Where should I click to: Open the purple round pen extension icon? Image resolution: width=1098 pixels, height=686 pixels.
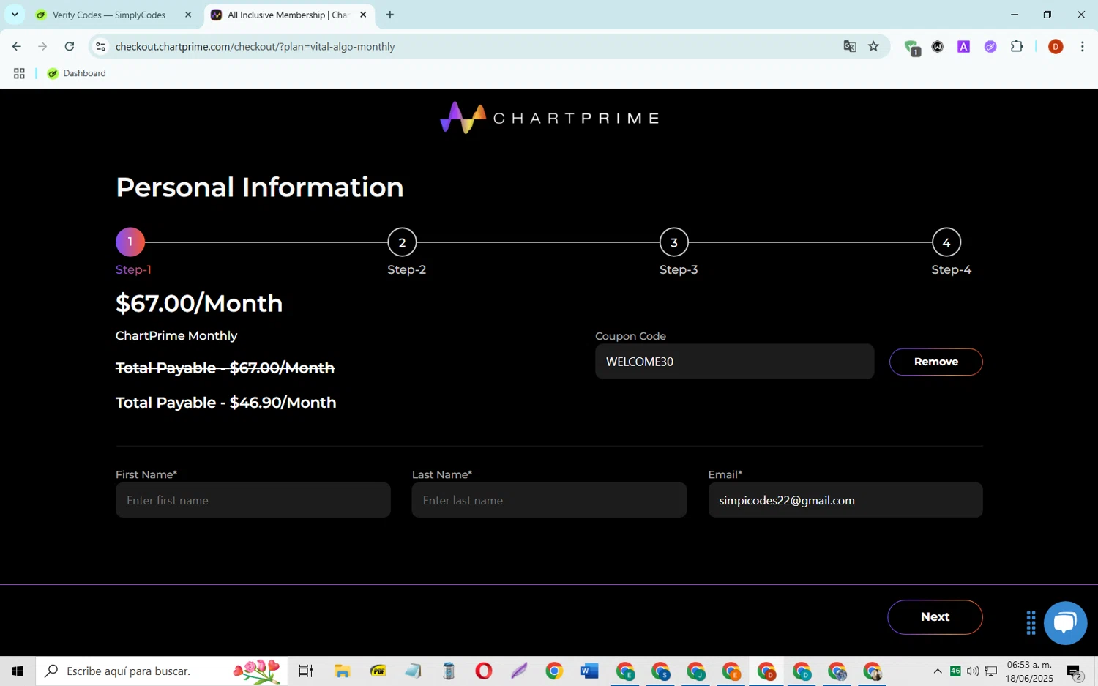pyautogui.click(x=990, y=46)
